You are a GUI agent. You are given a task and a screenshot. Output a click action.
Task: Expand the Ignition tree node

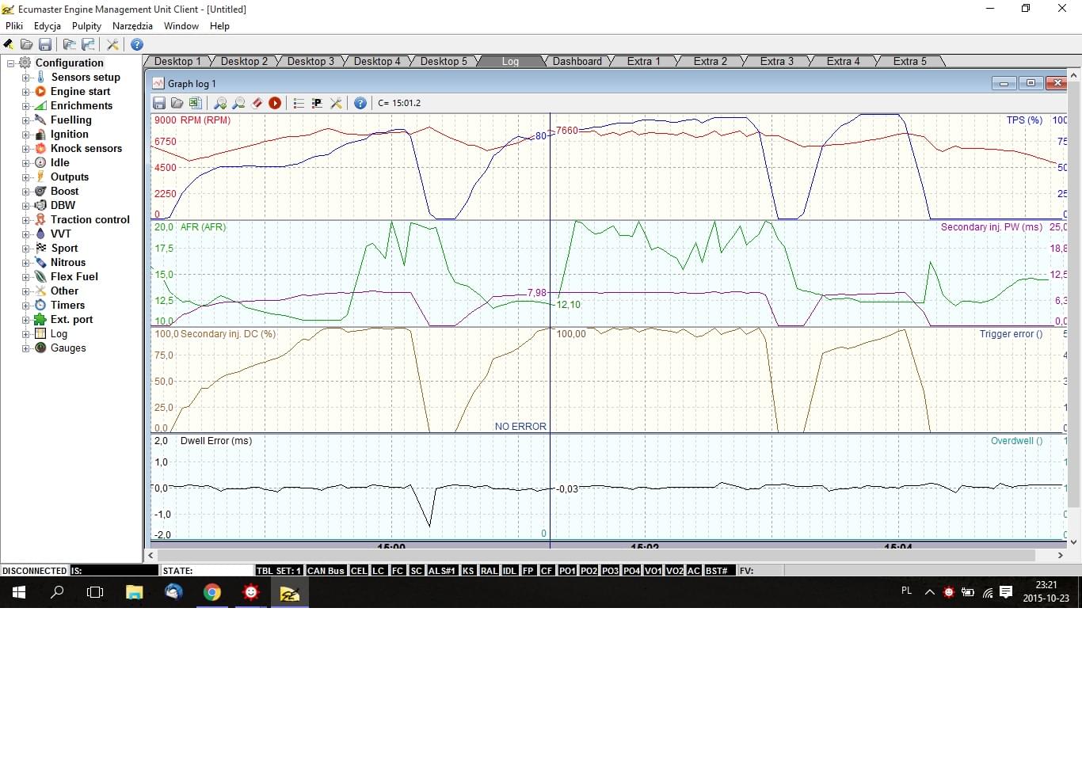25,135
